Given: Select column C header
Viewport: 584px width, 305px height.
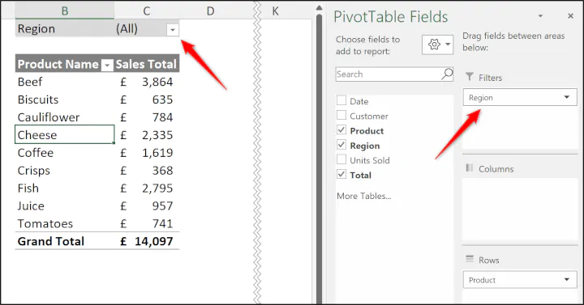Looking at the screenshot, I should pos(146,11).
